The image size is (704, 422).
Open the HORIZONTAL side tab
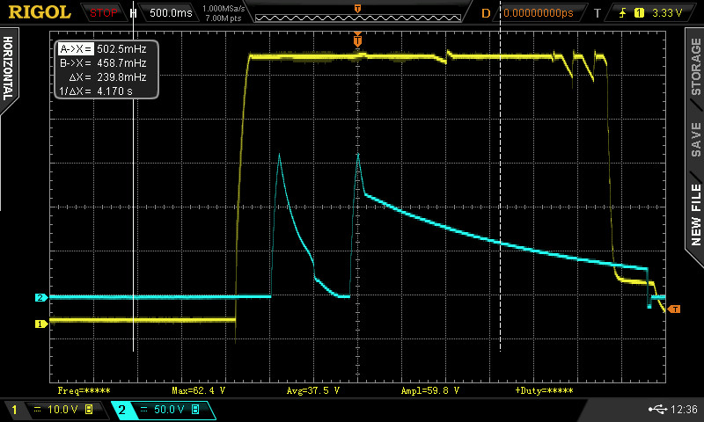[x=9, y=69]
